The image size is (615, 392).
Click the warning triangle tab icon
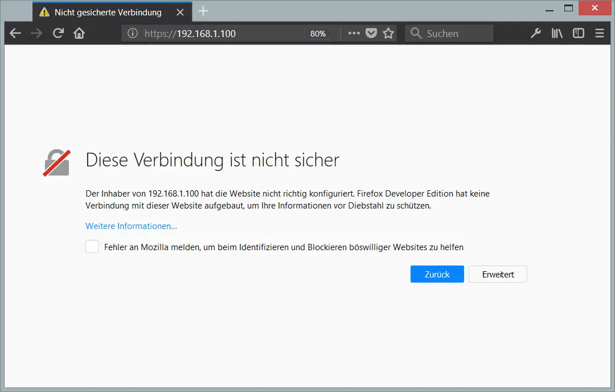pos(44,12)
